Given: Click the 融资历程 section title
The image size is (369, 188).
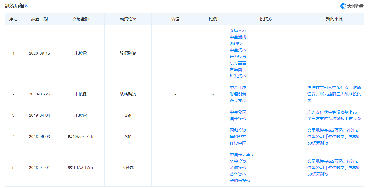Looking at the screenshot, I should tap(14, 6).
